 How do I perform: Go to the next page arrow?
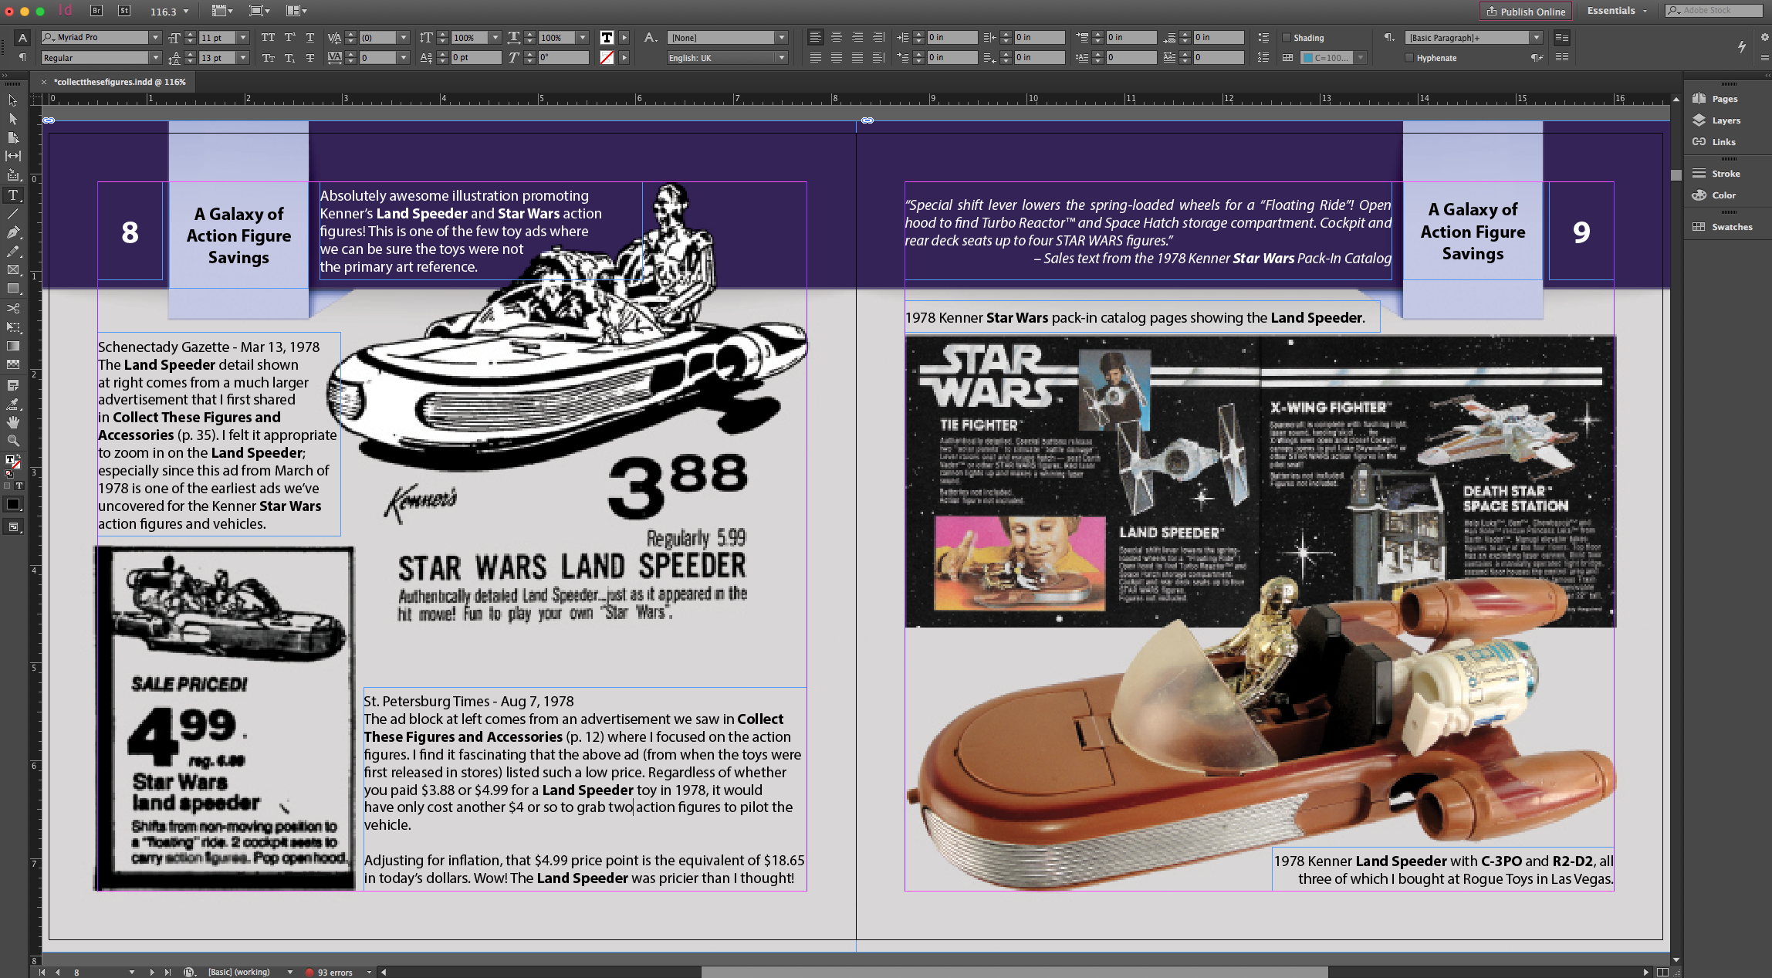pyautogui.click(x=151, y=972)
